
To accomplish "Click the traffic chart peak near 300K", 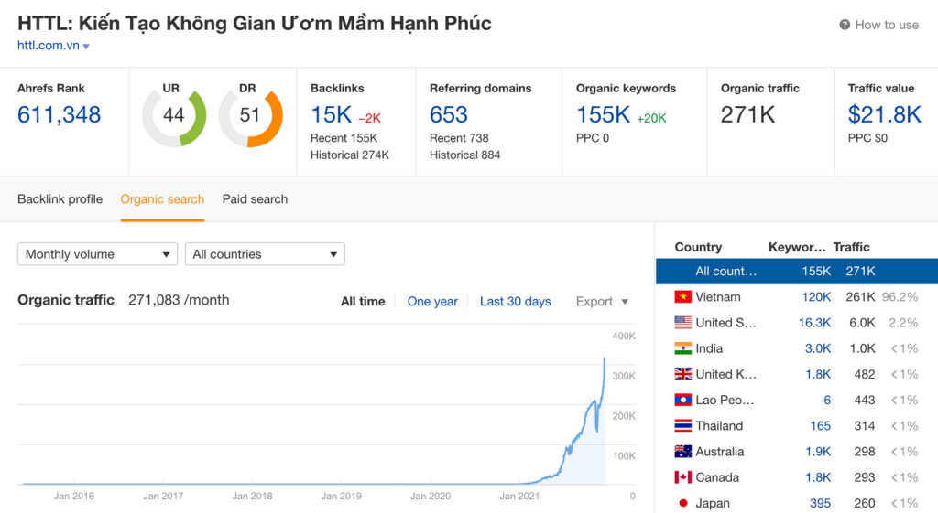I will click(605, 359).
